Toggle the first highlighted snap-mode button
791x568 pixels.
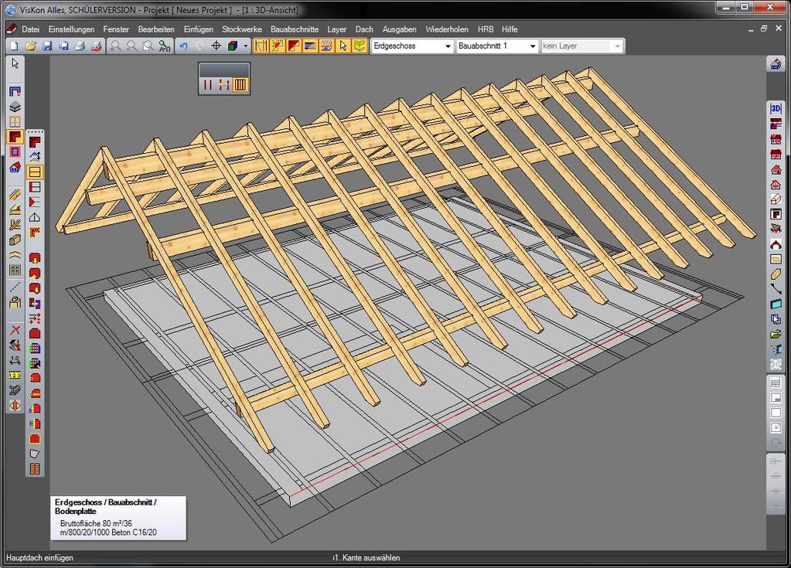coord(261,46)
